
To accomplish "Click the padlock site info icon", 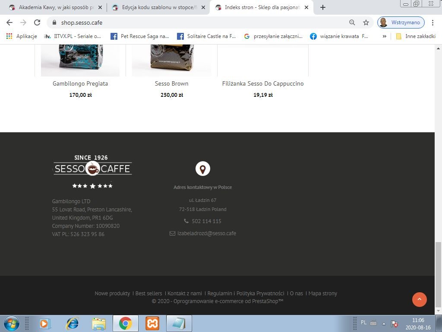I will [x=54, y=22].
